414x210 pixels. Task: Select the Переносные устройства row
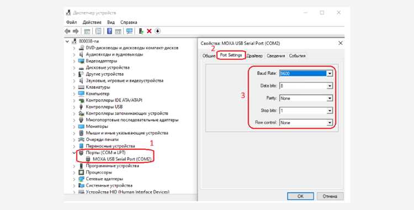[110, 146]
